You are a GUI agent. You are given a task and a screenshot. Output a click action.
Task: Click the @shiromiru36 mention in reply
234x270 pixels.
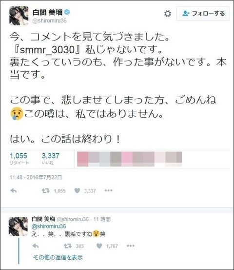pos(49,226)
